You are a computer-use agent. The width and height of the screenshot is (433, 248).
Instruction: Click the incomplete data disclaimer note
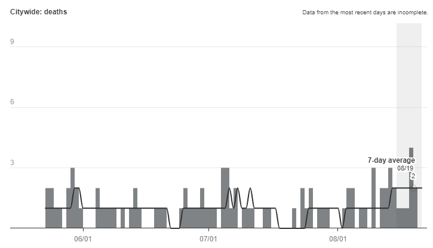[x=366, y=12]
